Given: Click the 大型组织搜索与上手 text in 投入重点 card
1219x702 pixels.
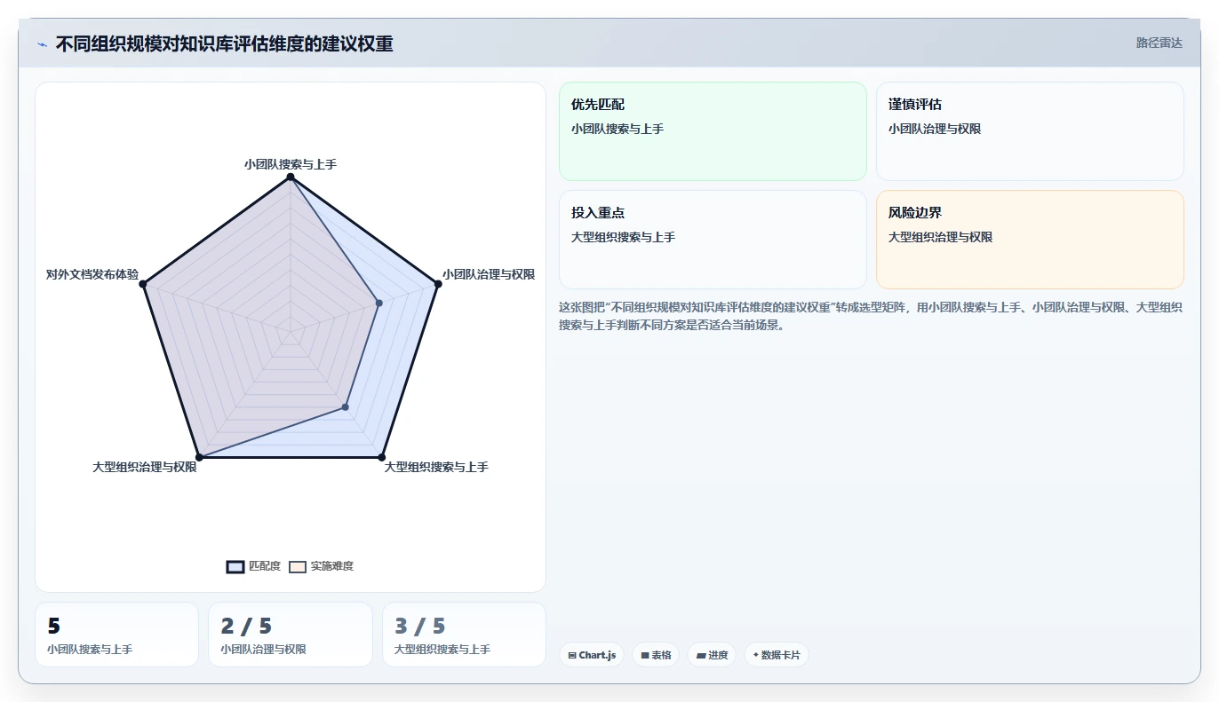Looking at the screenshot, I should pyautogui.click(x=624, y=237).
